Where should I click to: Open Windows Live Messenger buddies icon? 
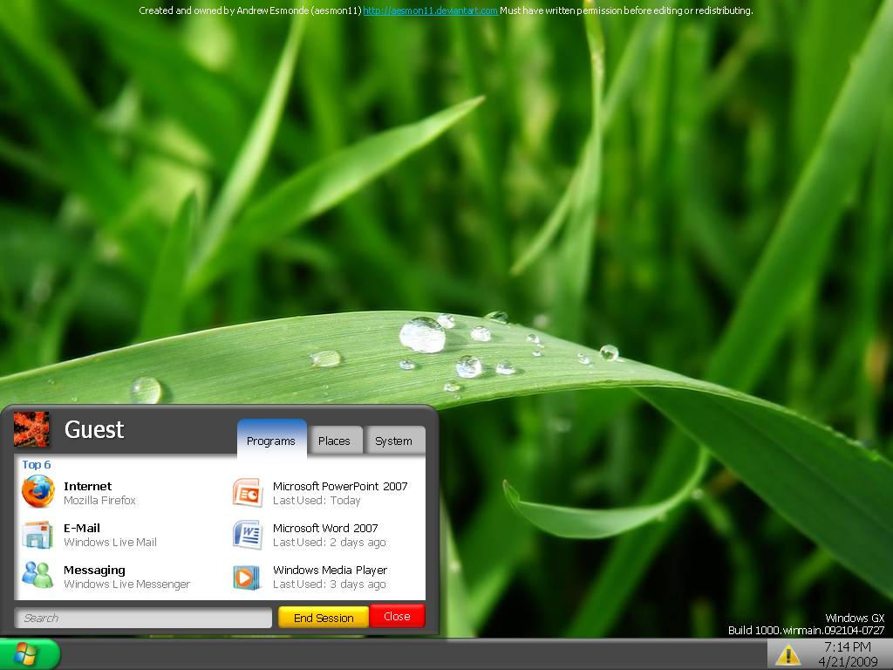(37, 576)
